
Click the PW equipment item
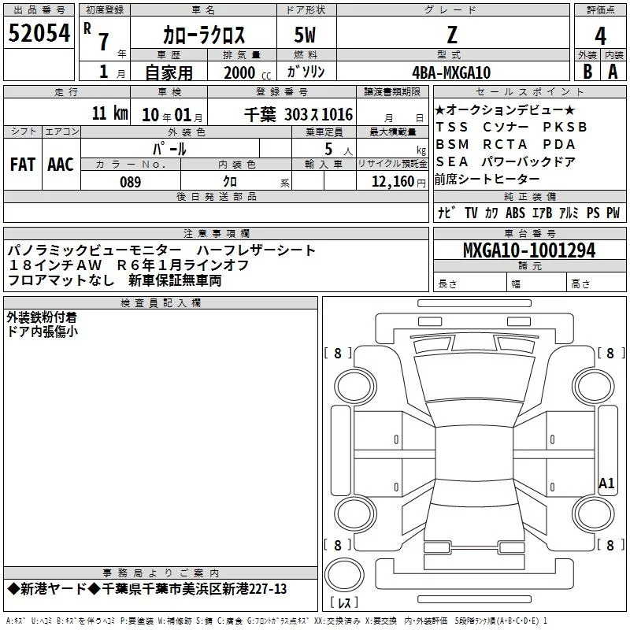pos(613,213)
